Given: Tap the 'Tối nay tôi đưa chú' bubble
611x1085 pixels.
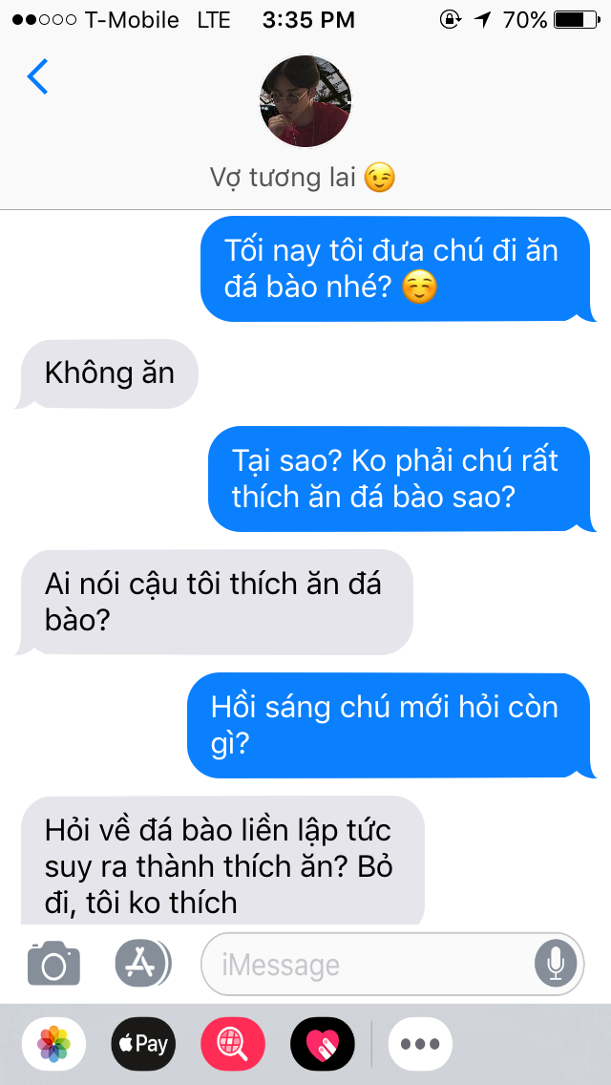Looking at the screenshot, I should pos(397,269).
